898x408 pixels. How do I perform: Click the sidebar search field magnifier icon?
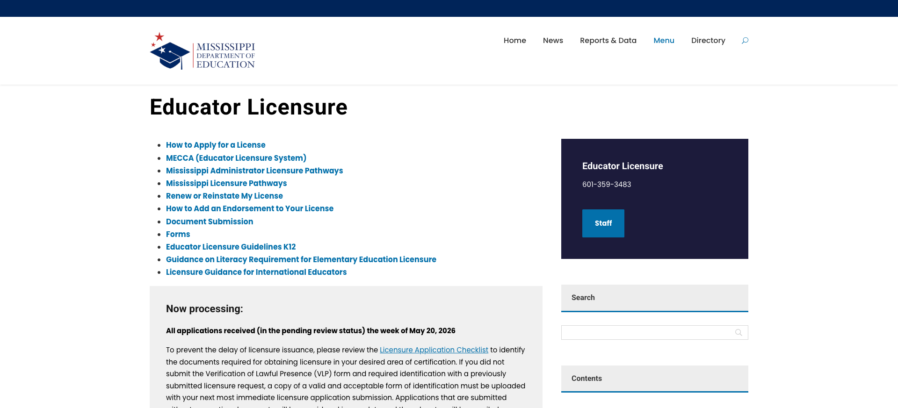[739, 333]
